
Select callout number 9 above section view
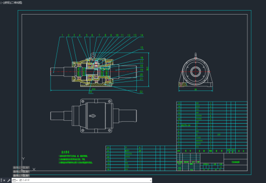111,35
